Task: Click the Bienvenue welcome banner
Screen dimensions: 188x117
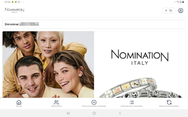Action: click(x=94, y=24)
